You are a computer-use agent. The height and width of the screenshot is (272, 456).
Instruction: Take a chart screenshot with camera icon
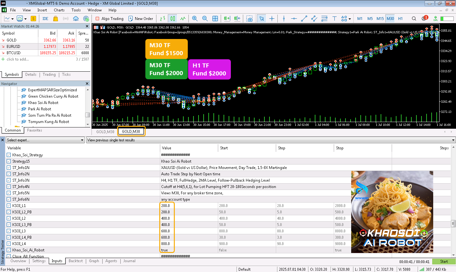point(250,19)
